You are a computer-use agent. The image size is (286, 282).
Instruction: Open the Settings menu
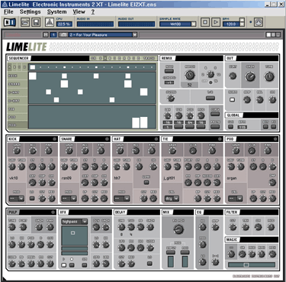pyautogui.click(x=30, y=11)
